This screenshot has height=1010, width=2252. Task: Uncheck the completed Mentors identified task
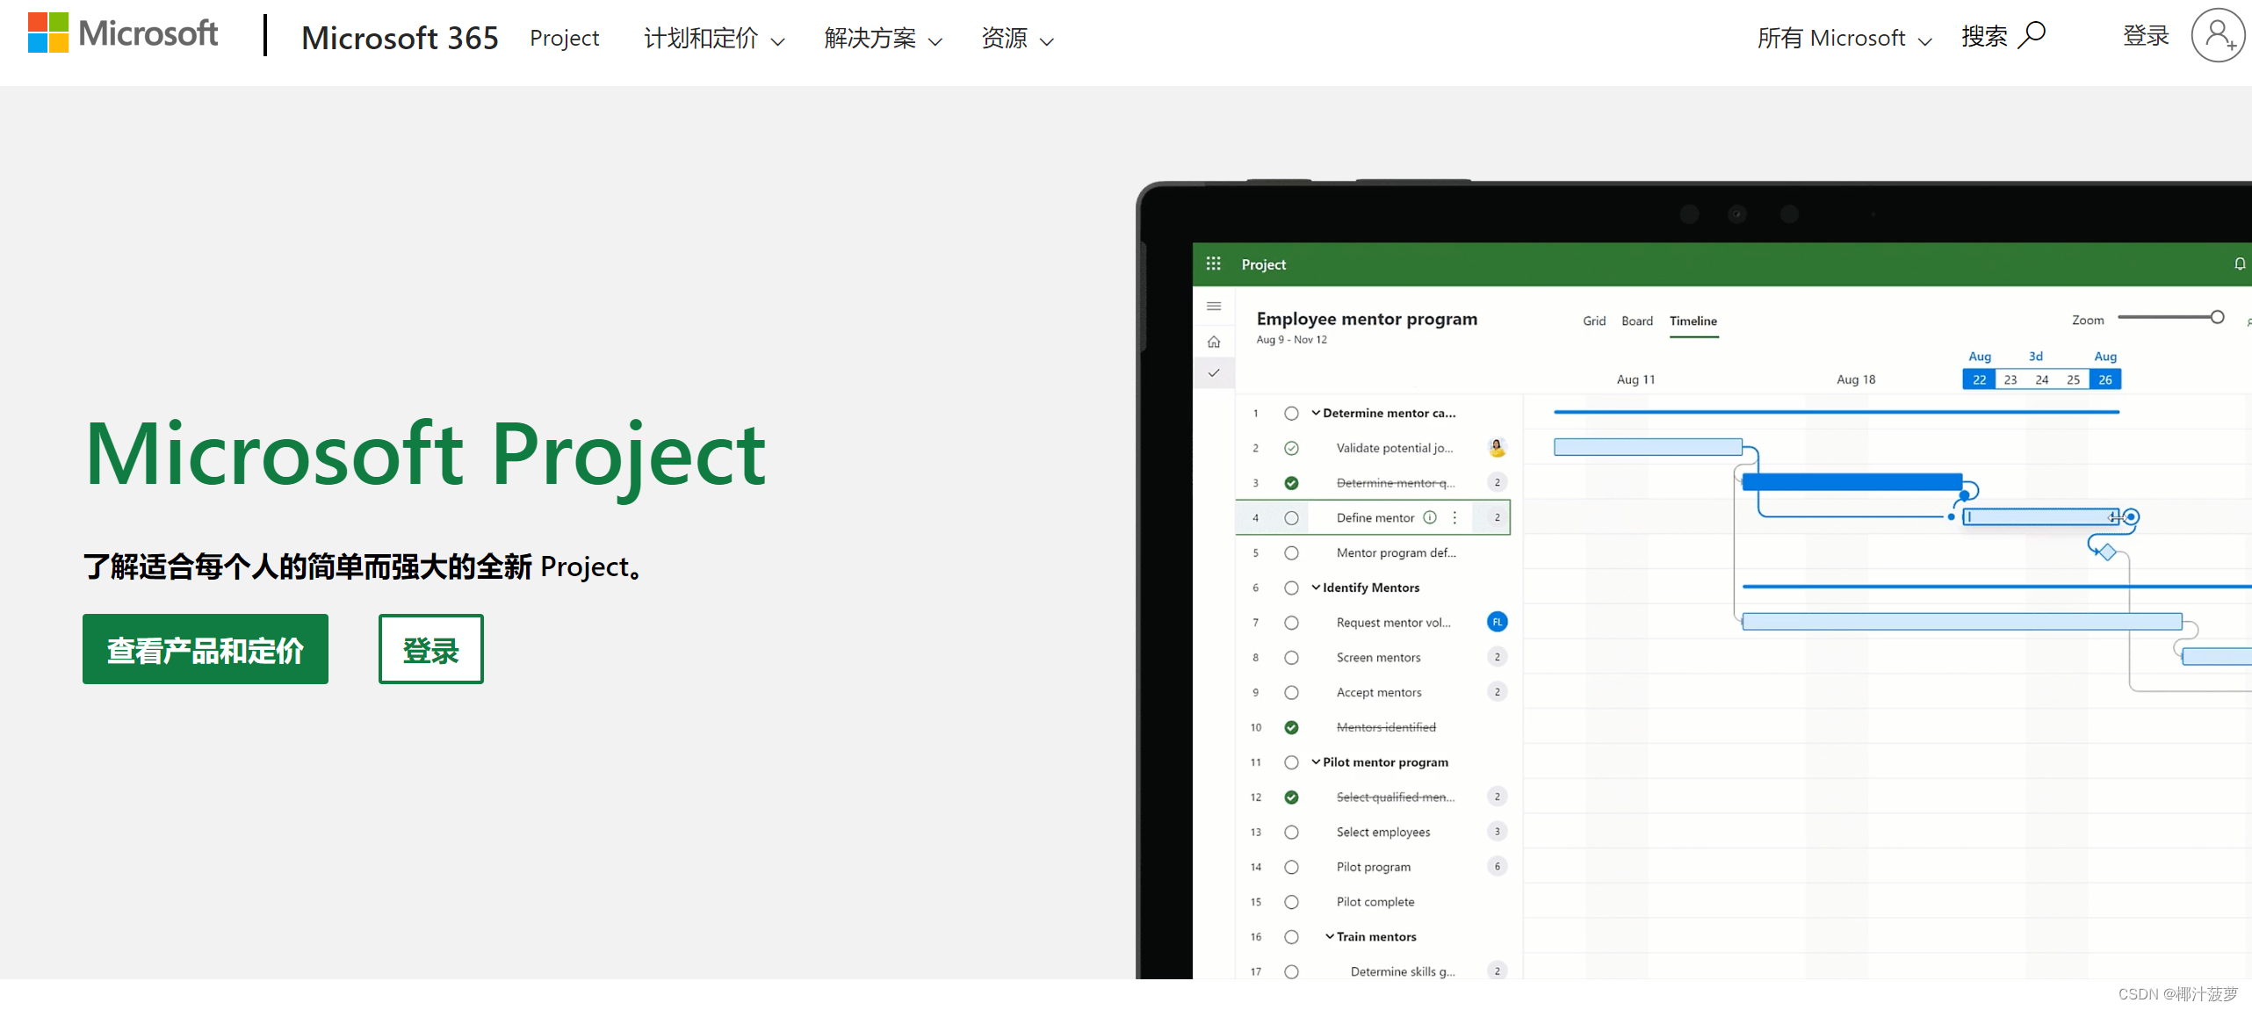pos(1291,727)
